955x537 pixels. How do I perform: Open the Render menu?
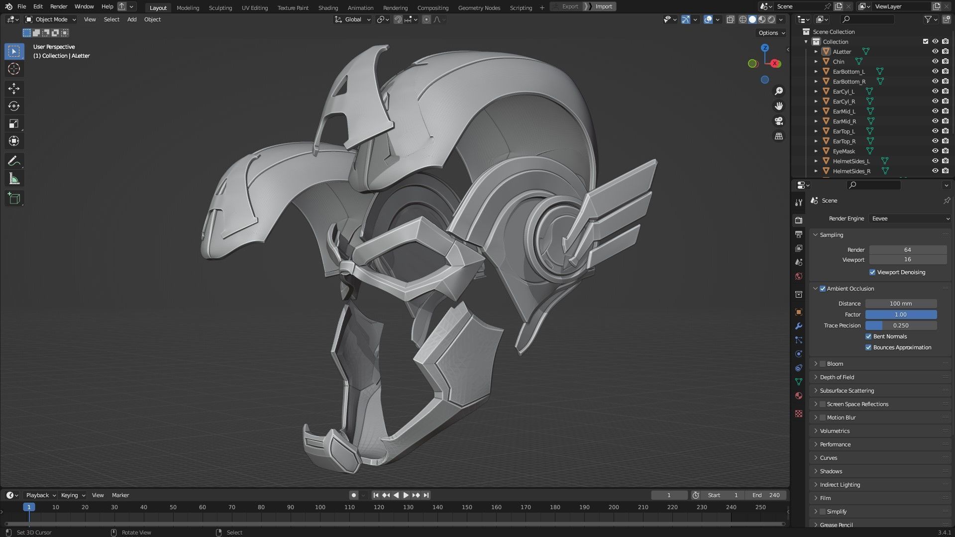pos(59,6)
